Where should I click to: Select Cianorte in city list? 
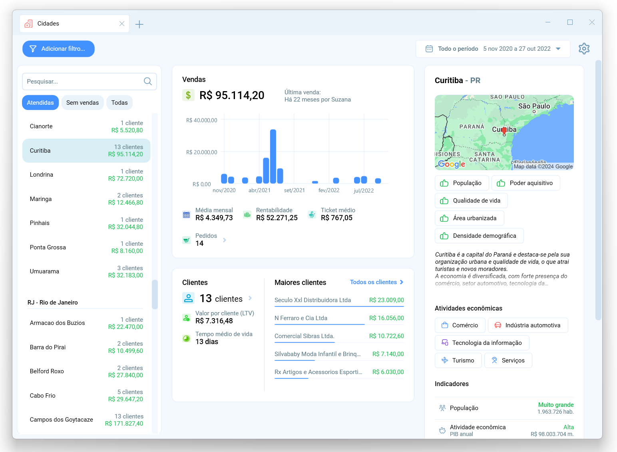[86, 127]
